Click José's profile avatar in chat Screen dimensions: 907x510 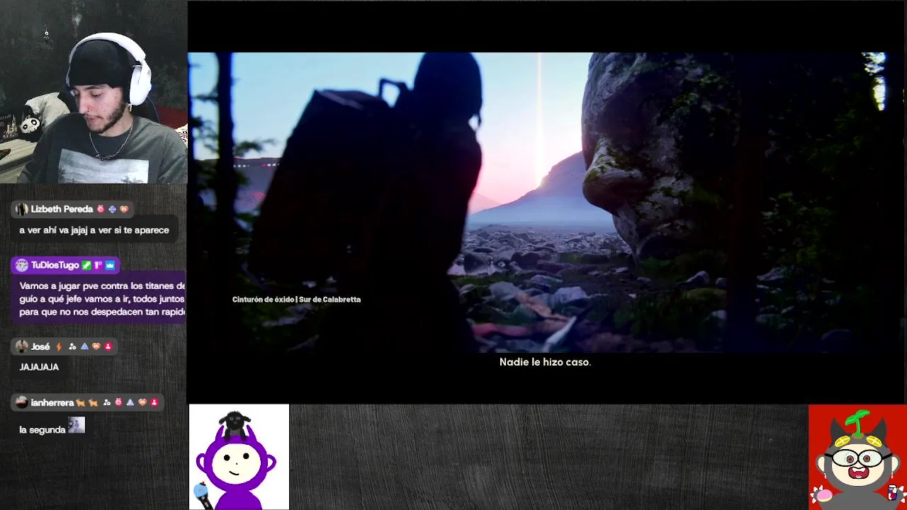(x=22, y=346)
